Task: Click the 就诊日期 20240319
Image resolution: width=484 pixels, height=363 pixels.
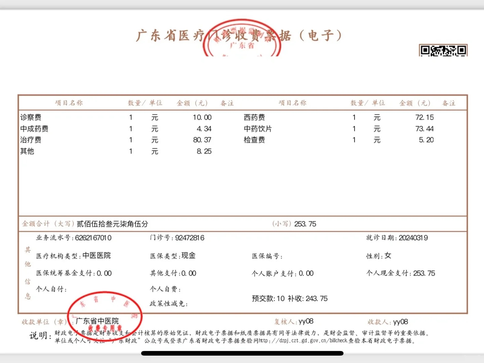Action: tap(413, 238)
